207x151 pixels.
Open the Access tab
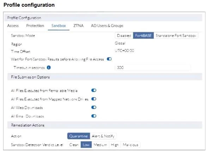coord(13,26)
